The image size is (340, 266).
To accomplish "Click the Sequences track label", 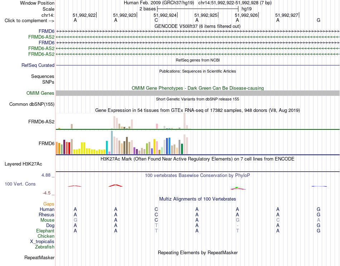I will (x=43, y=76).
